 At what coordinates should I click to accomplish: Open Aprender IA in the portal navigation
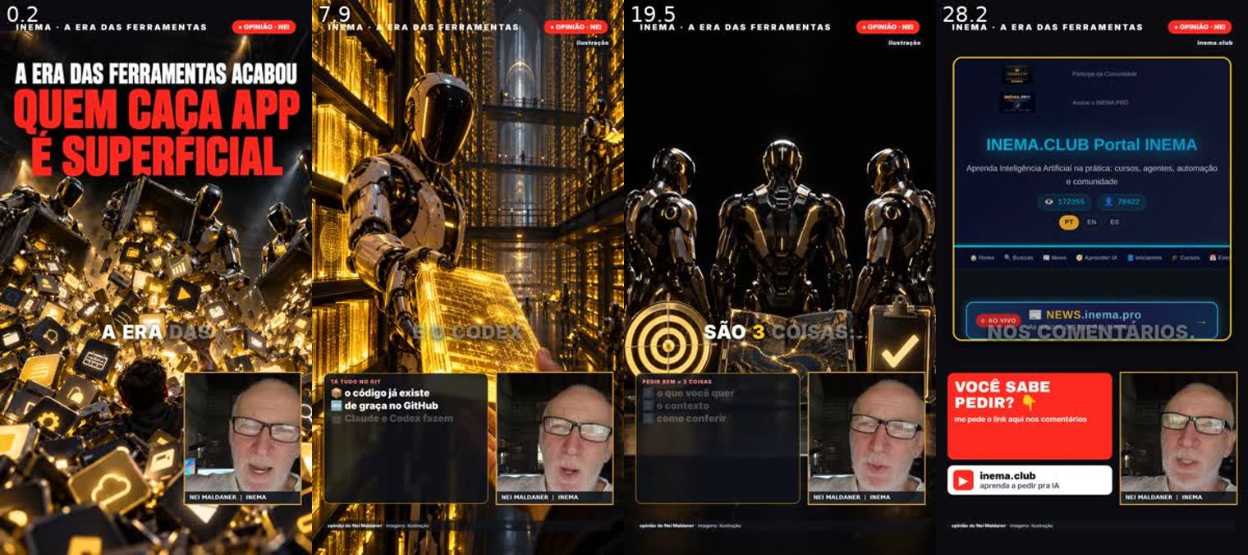pyautogui.click(x=1096, y=258)
